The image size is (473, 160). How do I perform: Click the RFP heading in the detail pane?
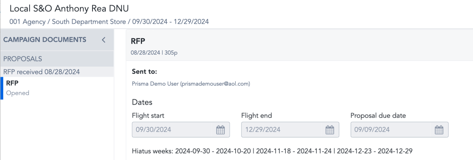click(x=138, y=42)
